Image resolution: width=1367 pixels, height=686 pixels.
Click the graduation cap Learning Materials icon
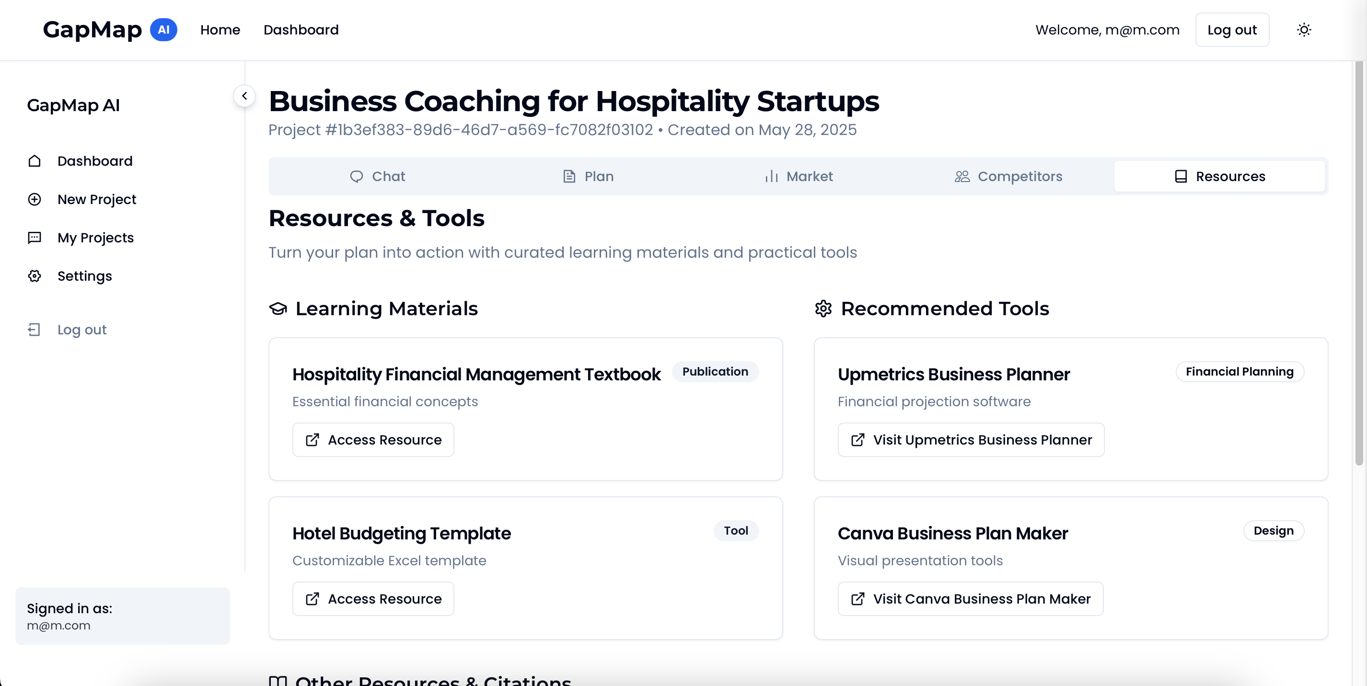tap(278, 309)
